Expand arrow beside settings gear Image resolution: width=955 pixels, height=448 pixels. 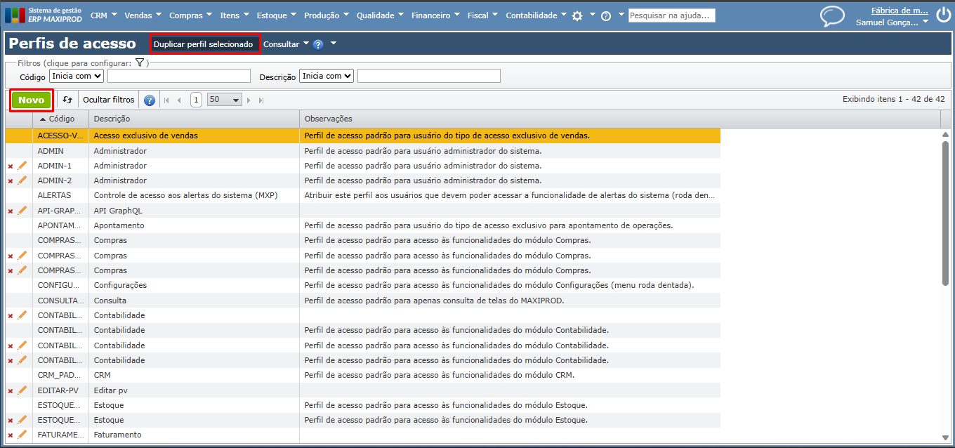coord(592,15)
